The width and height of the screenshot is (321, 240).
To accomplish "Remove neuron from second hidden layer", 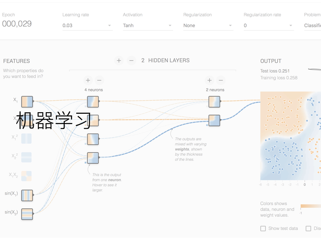I will tap(221, 80).
